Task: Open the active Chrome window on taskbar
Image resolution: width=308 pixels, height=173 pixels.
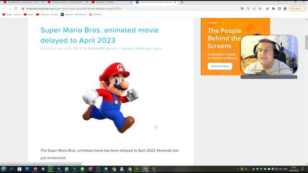Action: point(145,169)
